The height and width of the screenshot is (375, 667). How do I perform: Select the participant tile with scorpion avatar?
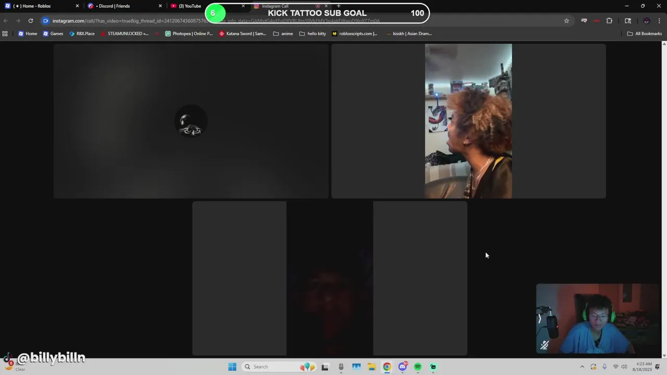coord(191,121)
